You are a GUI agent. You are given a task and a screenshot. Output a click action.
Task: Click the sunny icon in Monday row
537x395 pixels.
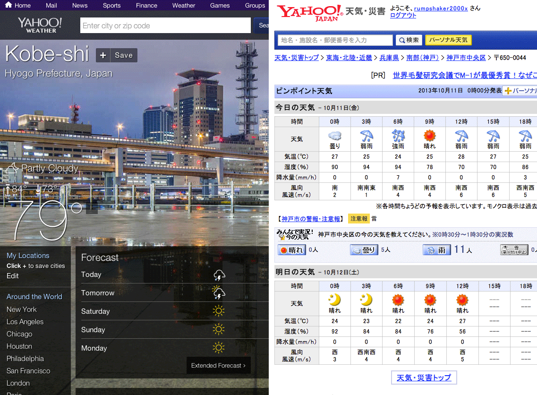[x=219, y=348]
